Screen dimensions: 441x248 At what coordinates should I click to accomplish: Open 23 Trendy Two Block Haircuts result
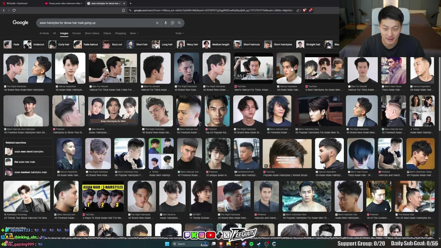[x=27, y=197]
